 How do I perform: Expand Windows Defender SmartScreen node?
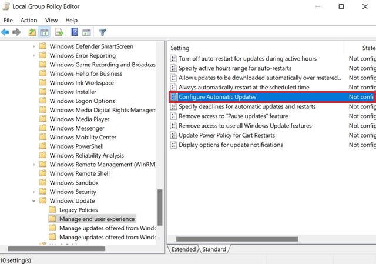click(34, 46)
